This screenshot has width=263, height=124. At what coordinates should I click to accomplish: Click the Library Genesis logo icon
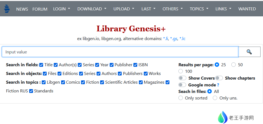click(7, 9)
